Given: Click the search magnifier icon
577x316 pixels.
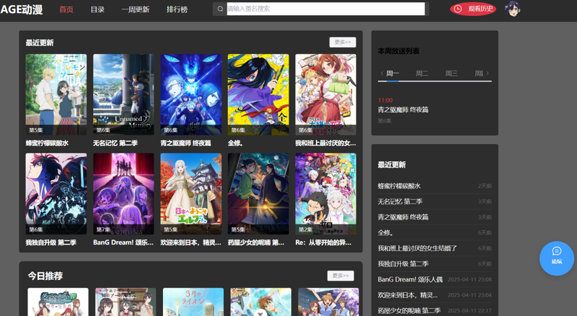Looking at the screenshot, I should point(220,9).
